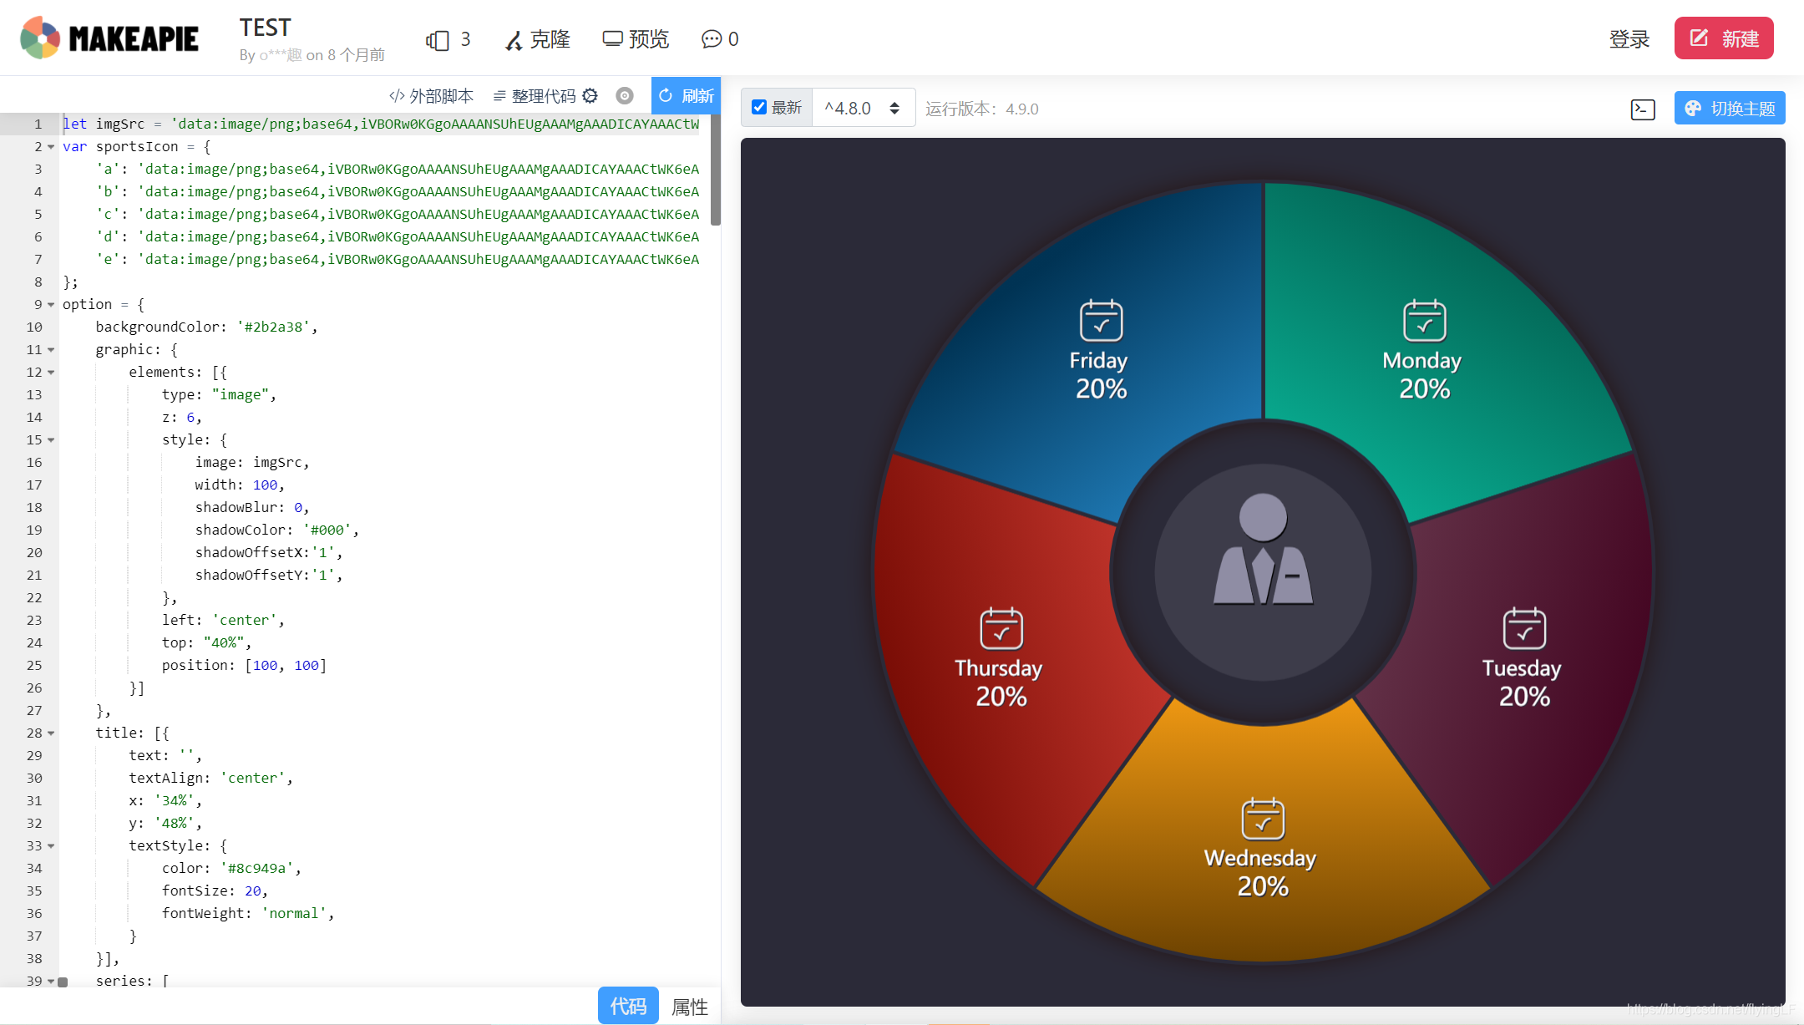Switch theme with 切换主题
The height and width of the screenshot is (1025, 1804).
click(x=1730, y=109)
